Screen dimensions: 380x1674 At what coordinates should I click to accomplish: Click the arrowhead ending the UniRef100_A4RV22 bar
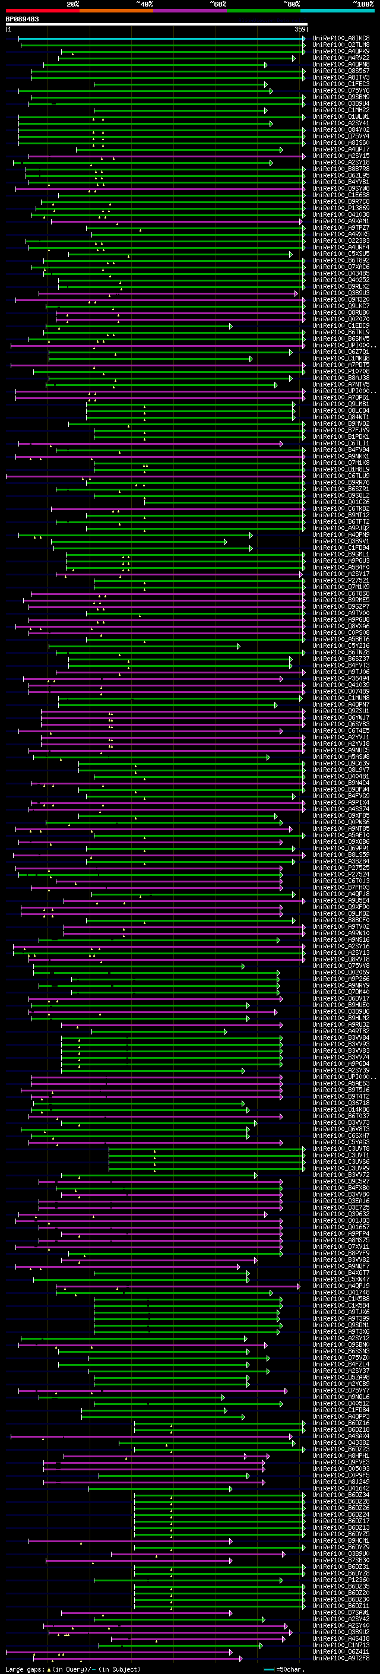click(293, 58)
